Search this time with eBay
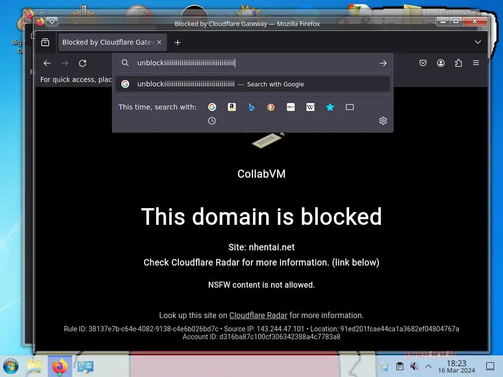Image resolution: width=503 pixels, height=377 pixels. point(291,107)
